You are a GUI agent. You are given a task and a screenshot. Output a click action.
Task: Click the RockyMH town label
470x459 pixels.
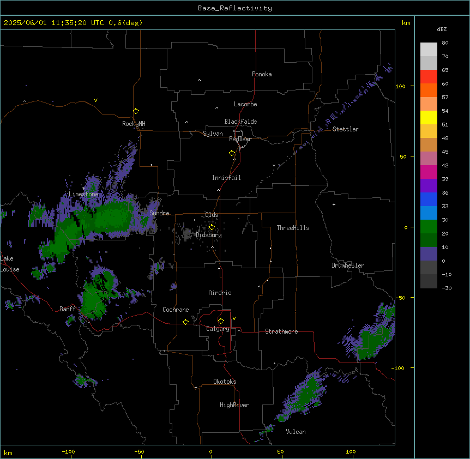(134, 124)
